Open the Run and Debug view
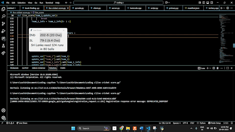Viewport: 235px width, 132px height. (3, 31)
